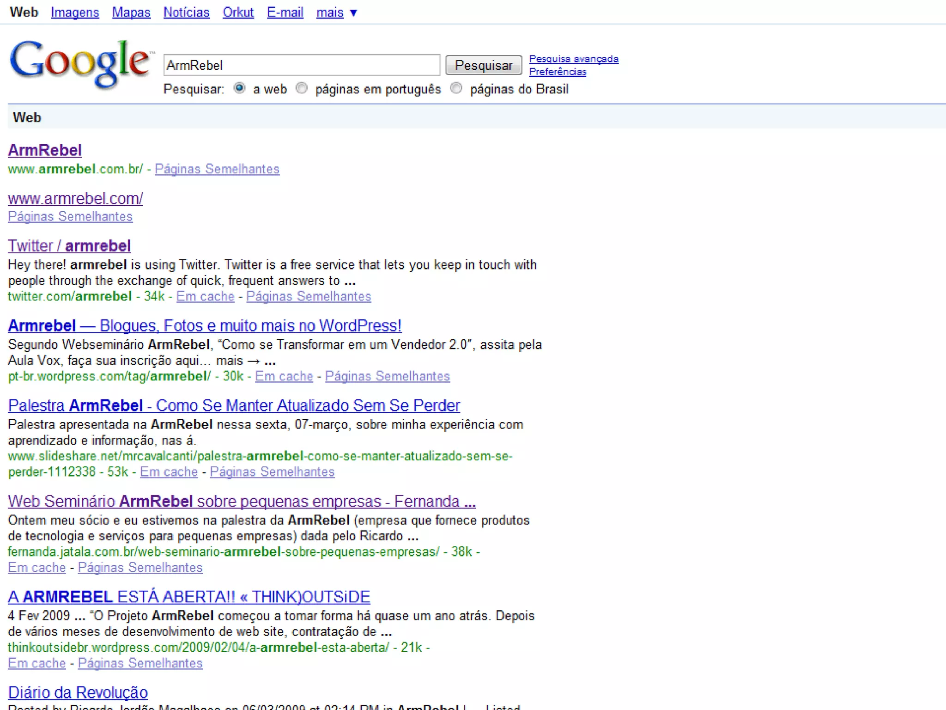
Task: Open 'A ARMREBEL ESTÁ ABERTA!!' result
Action: click(x=188, y=597)
